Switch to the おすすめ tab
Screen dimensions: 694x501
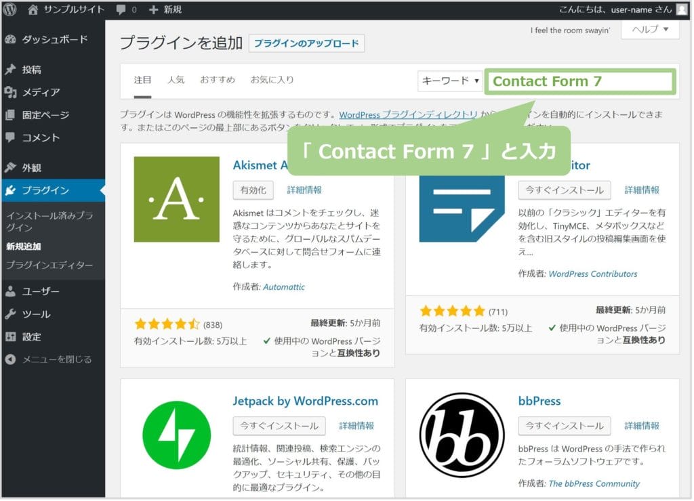[x=218, y=80]
